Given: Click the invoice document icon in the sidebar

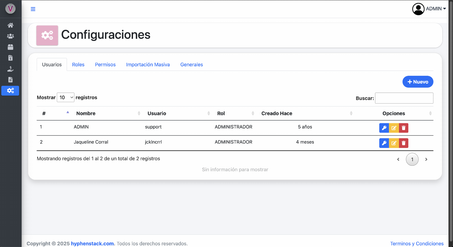Looking at the screenshot, I should pyautogui.click(x=10, y=58).
